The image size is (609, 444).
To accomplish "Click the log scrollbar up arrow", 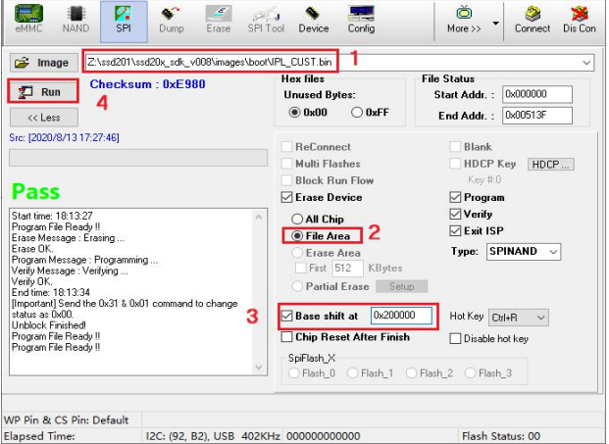I will click(x=259, y=218).
